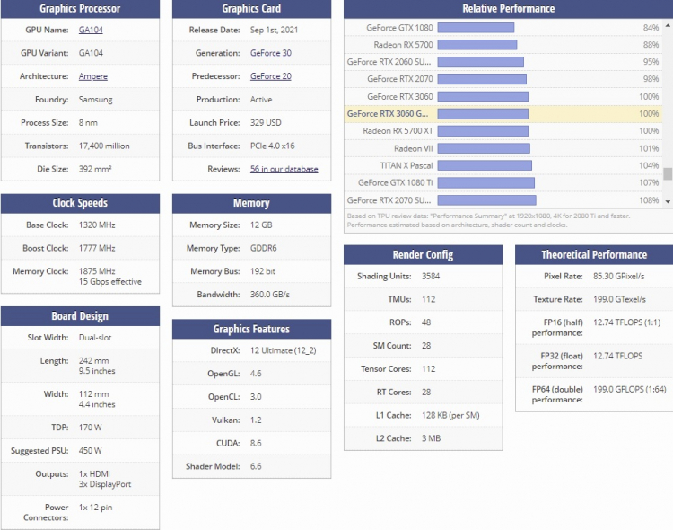Click the Radeon RX 5700 performance bar
This screenshot has width=673, height=530.
click(476, 45)
